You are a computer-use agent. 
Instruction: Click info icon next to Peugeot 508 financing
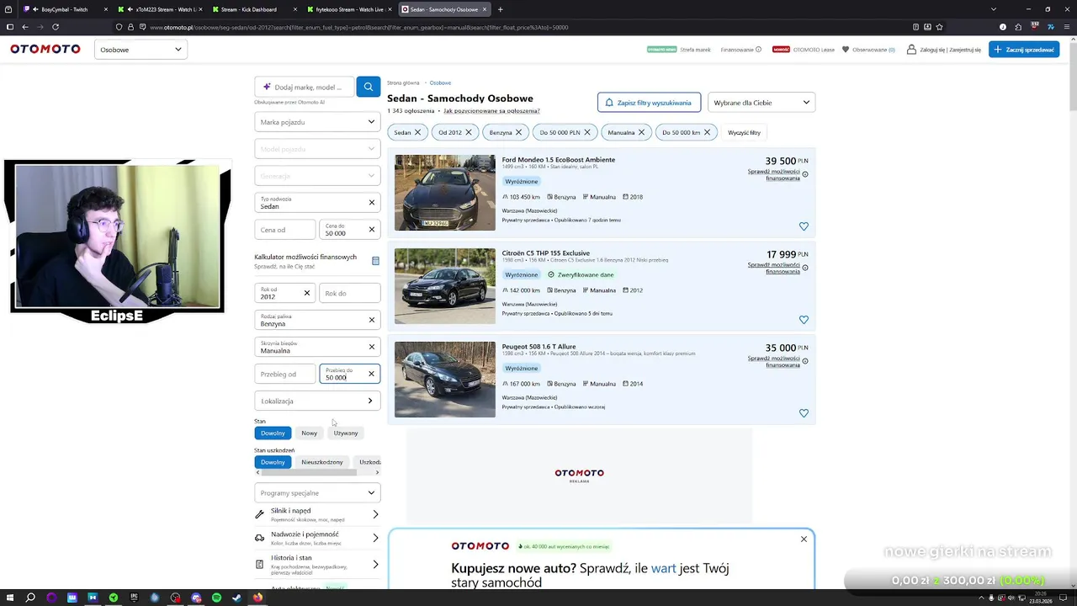[805, 361]
